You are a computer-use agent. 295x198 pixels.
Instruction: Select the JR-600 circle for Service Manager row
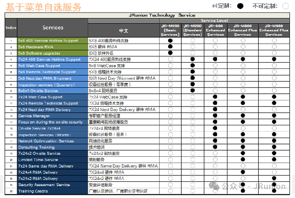215,116
